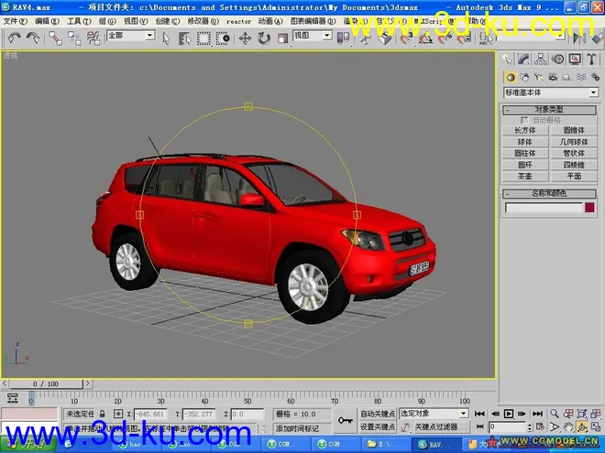
Task: Collapse the 名称和颜色 rollout
Action: 549,193
